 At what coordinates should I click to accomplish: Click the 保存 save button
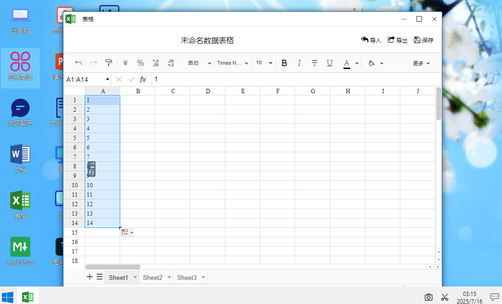tap(423, 40)
